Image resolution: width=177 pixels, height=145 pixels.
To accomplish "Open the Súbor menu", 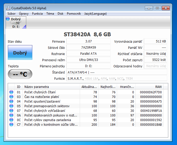I will 11,14.
